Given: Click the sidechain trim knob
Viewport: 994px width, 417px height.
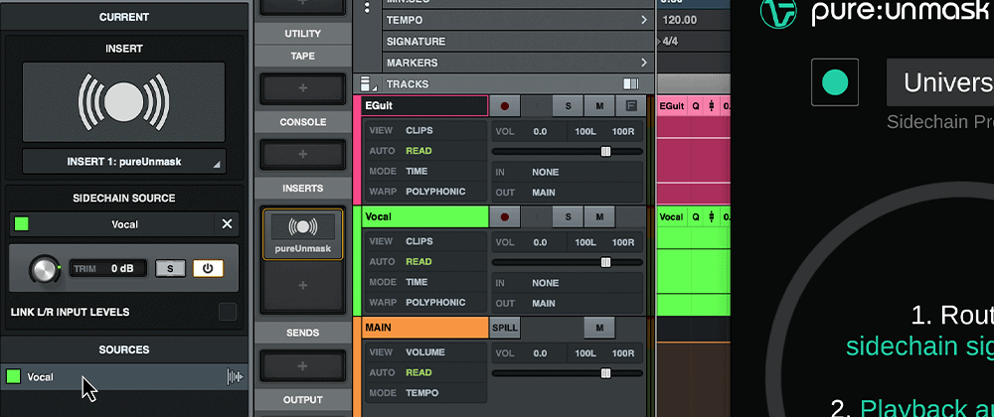Looking at the screenshot, I should point(45,270).
